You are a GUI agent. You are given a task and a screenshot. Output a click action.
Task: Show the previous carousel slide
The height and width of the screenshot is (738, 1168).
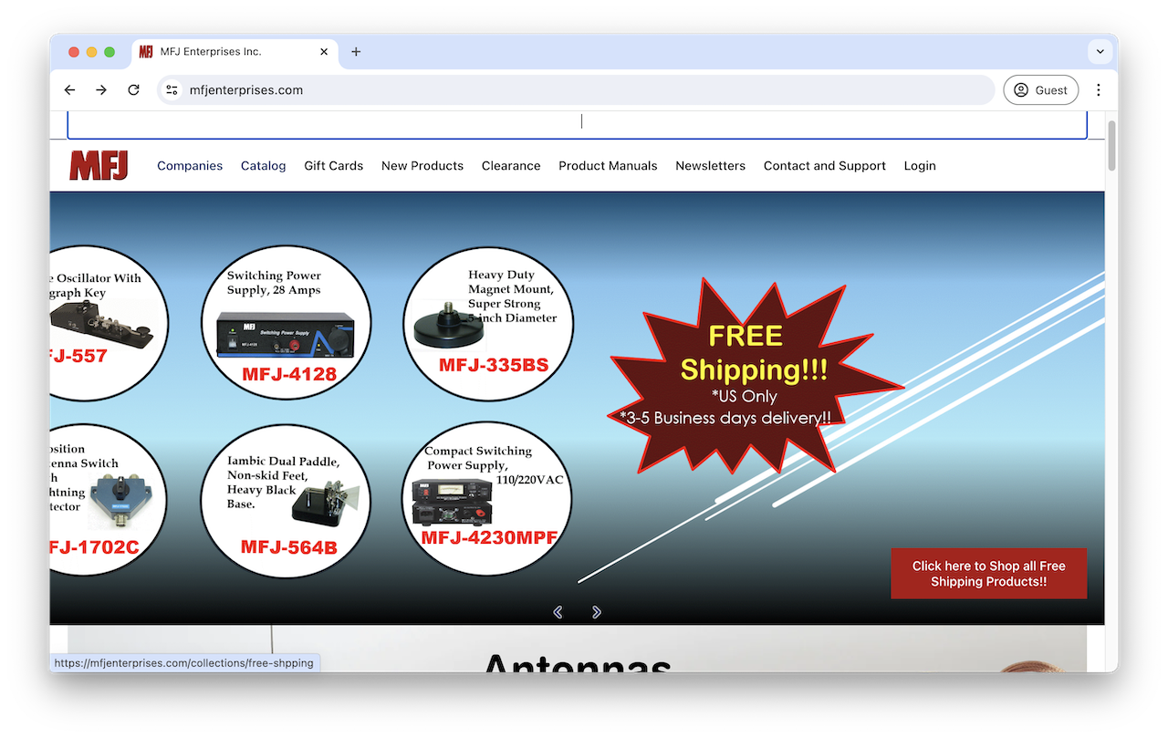click(558, 612)
